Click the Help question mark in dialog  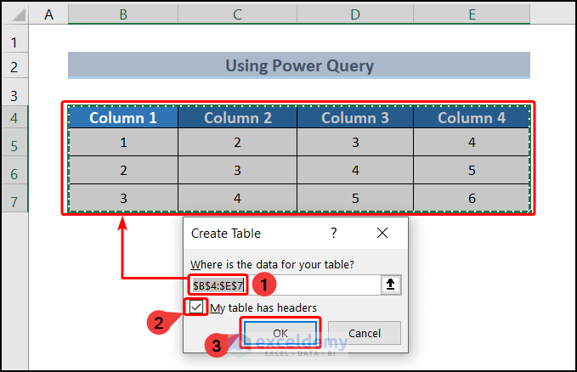pos(334,233)
